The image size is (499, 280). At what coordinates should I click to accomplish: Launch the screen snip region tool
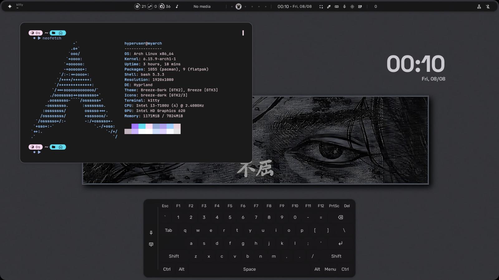click(321, 7)
